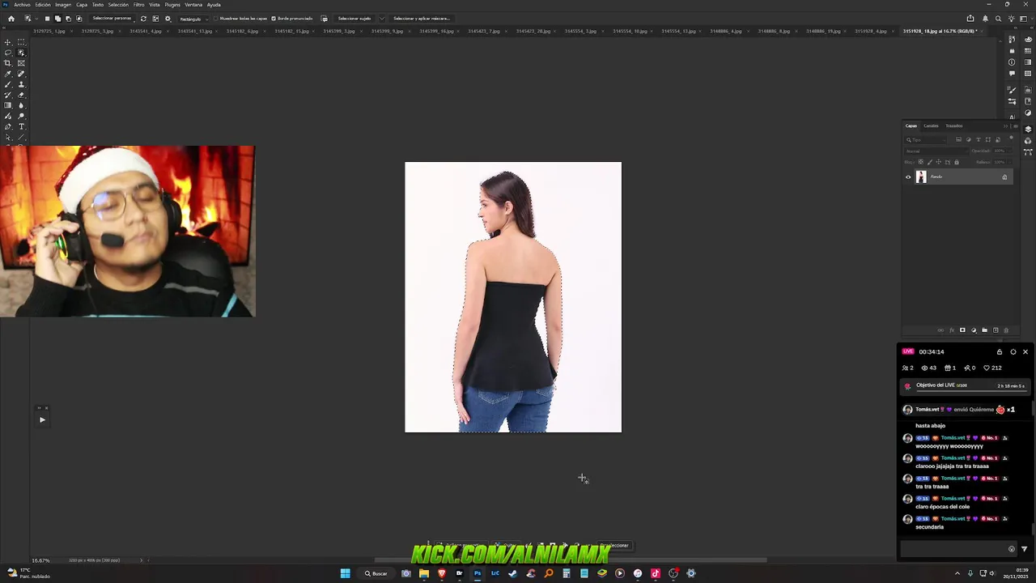Viewport: 1036px width, 583px height.
Task: Click the refresh object finder icon
Action: click(143, 19)
